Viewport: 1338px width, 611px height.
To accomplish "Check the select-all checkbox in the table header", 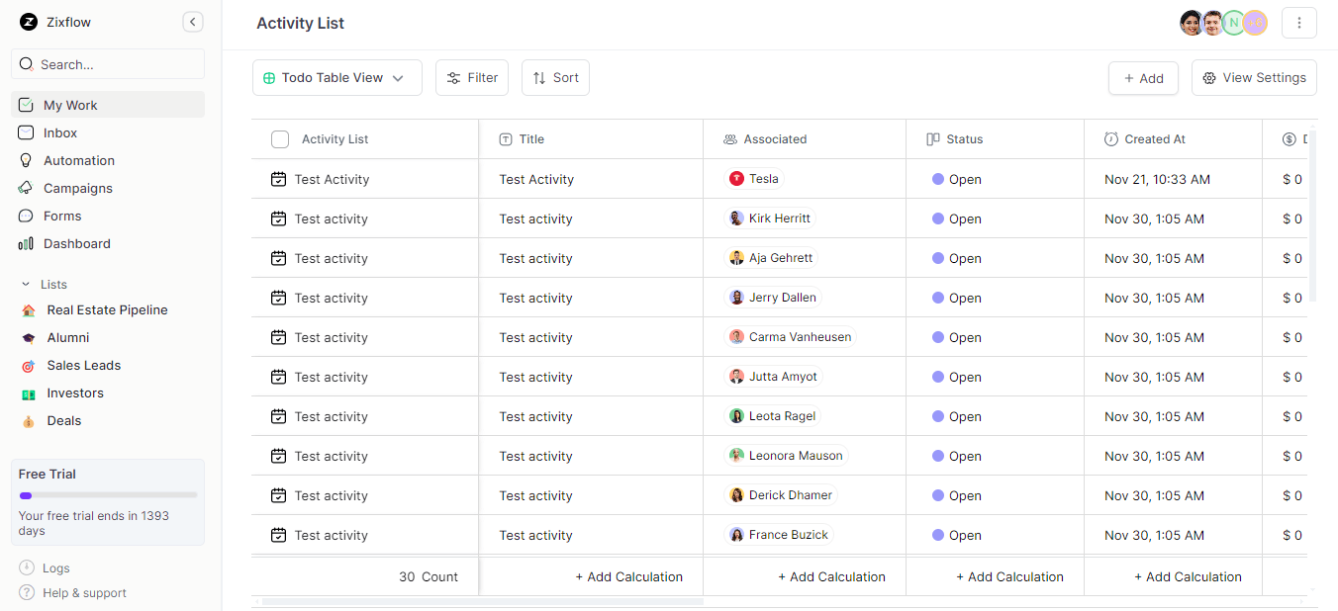I will [x=280, y=138].
